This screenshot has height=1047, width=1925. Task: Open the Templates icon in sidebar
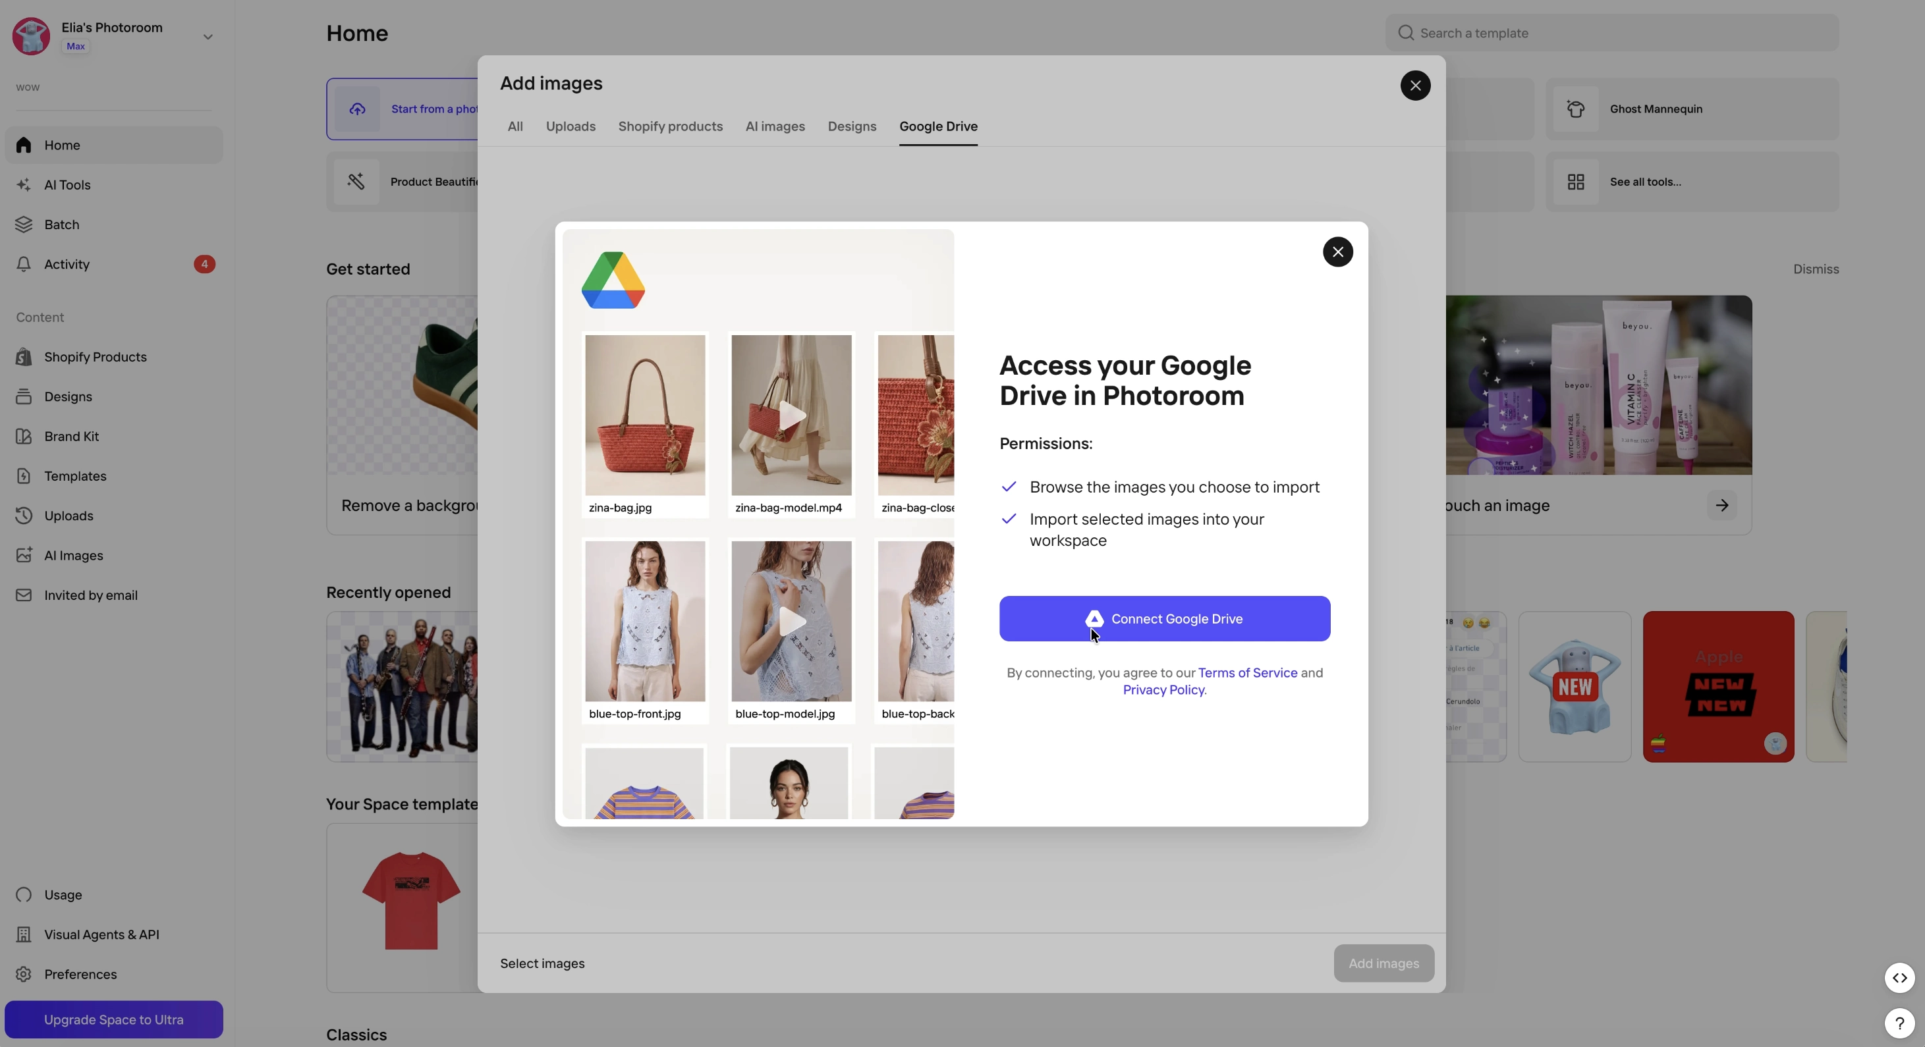coord(24,475)
